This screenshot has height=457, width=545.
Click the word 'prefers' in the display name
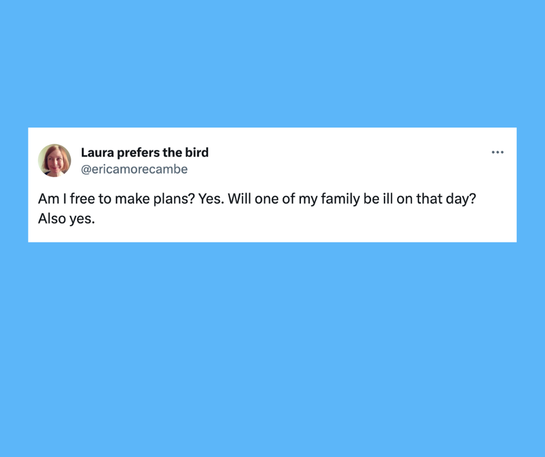139,153
